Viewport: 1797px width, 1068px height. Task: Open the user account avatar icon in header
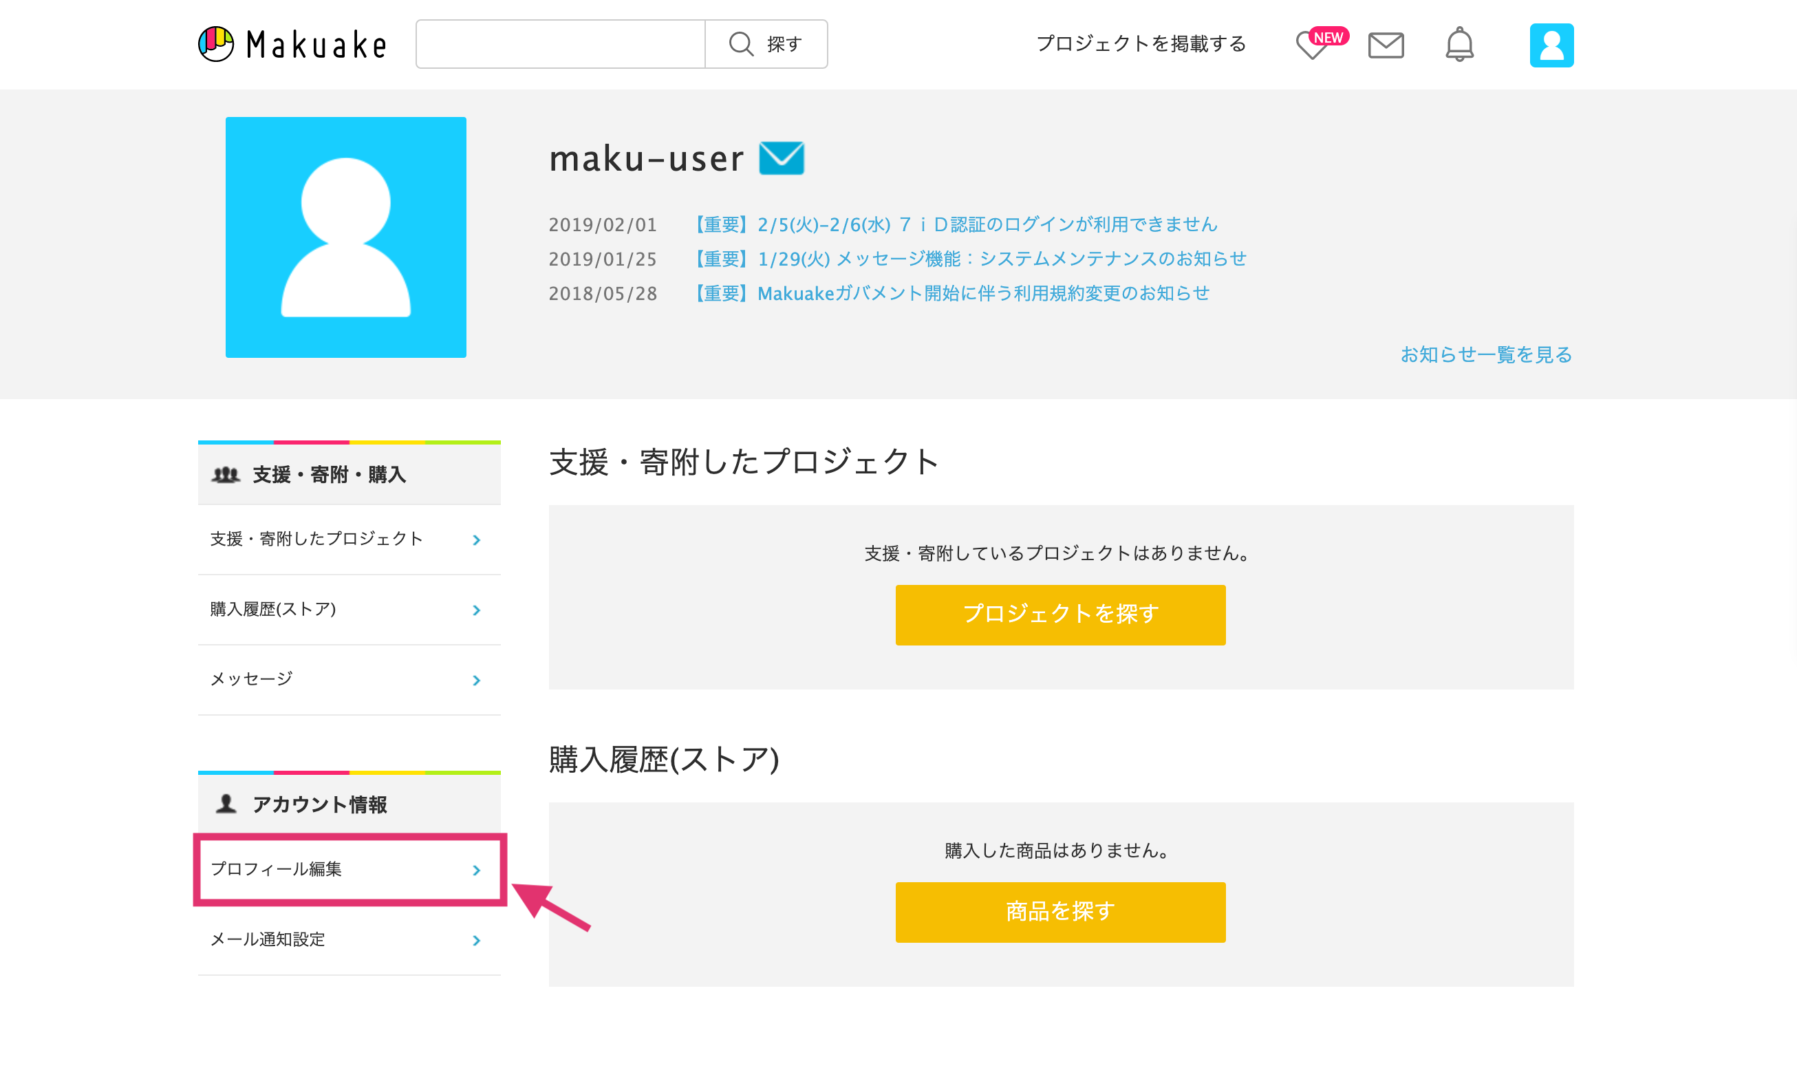[1551, 45]
